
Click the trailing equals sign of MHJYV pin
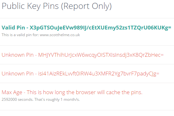pyautogui.click(x=162, y=55)
